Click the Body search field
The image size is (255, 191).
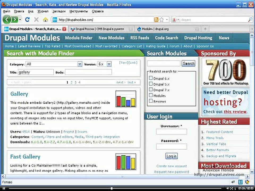pos(88,72)
